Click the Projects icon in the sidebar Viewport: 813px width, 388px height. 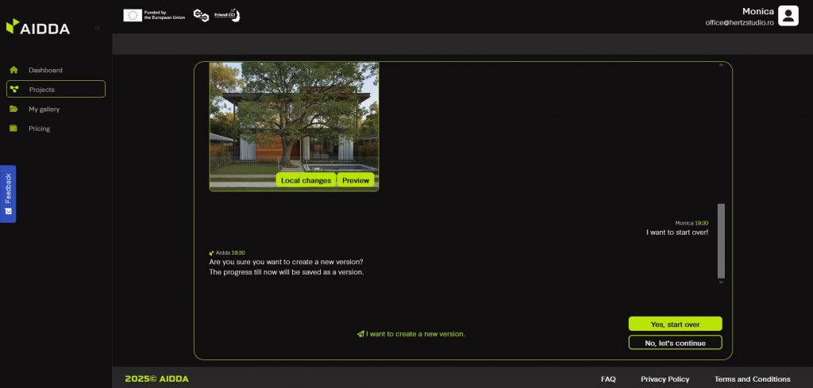click(14, 89)
